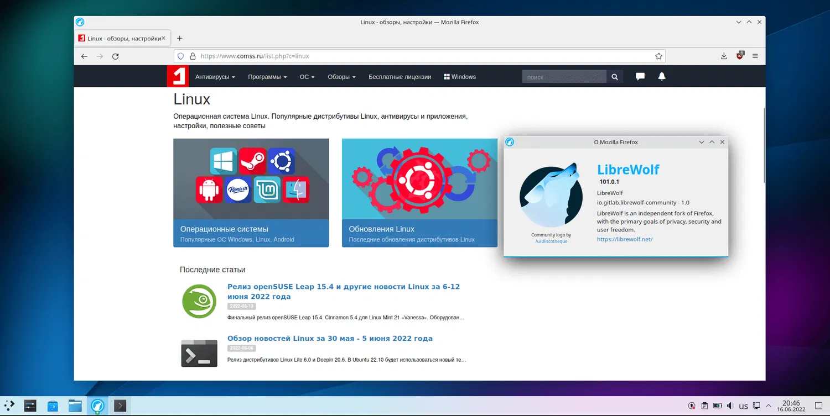Show the desktop using panel button
Screen dimensions: 830x416
819,406
